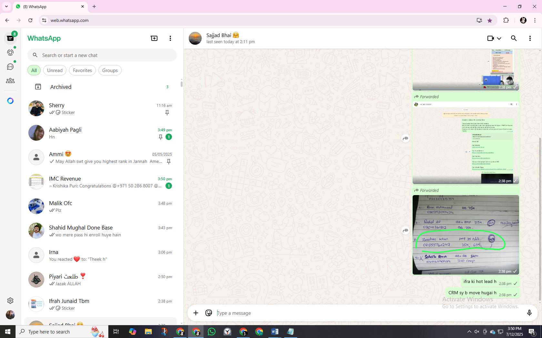View the forwarded chat screenshot image
542x338 pixels.
point(466,143)
